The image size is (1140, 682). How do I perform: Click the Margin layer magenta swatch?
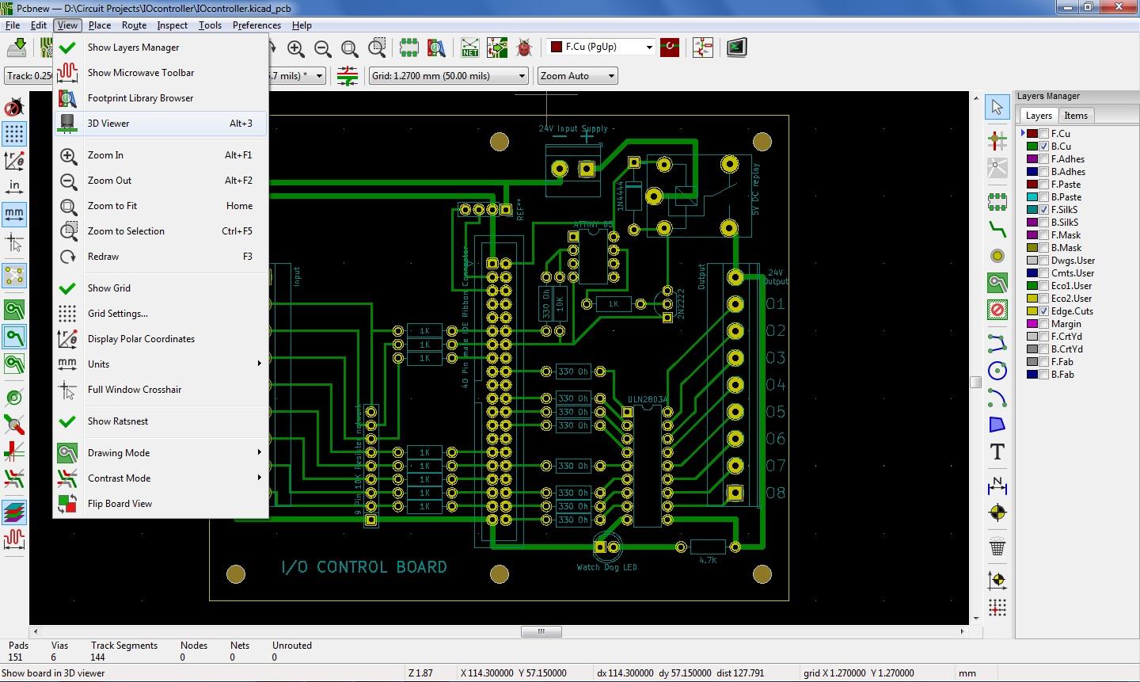(1032, 324)
